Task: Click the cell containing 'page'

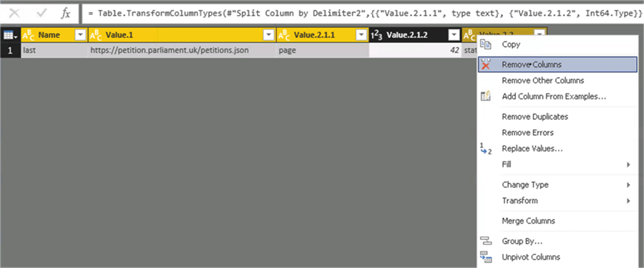Action: (323, 50)
